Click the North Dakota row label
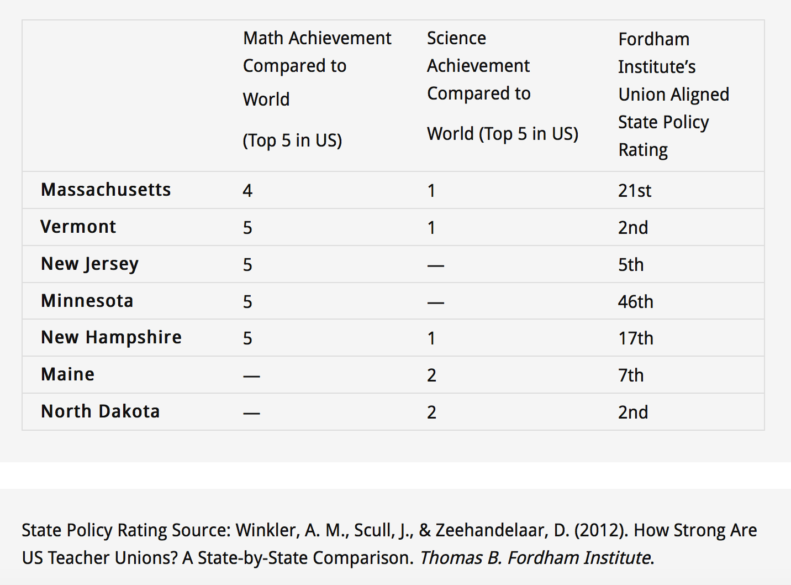The width and height of the screenshot is (791, 585). [x=100, y=411]
